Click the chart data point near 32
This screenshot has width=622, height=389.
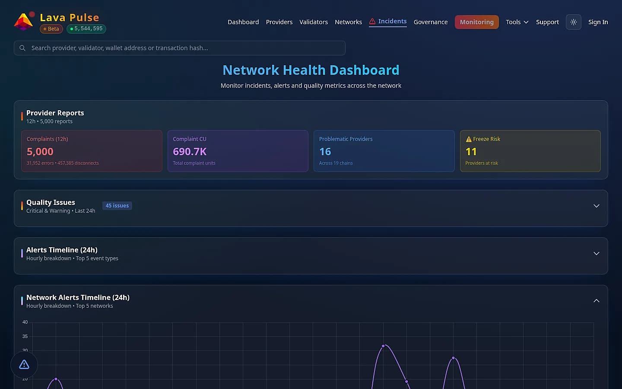point(383,346)
